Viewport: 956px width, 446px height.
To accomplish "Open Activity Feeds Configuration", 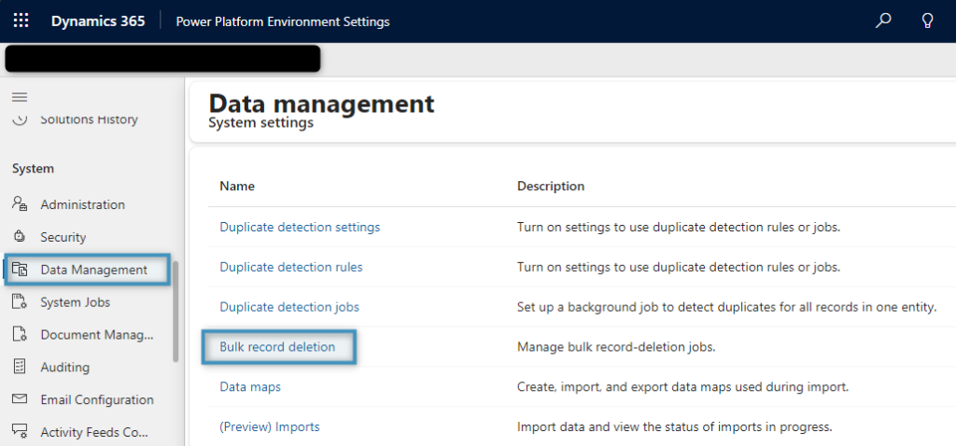I will coord(94,432).
